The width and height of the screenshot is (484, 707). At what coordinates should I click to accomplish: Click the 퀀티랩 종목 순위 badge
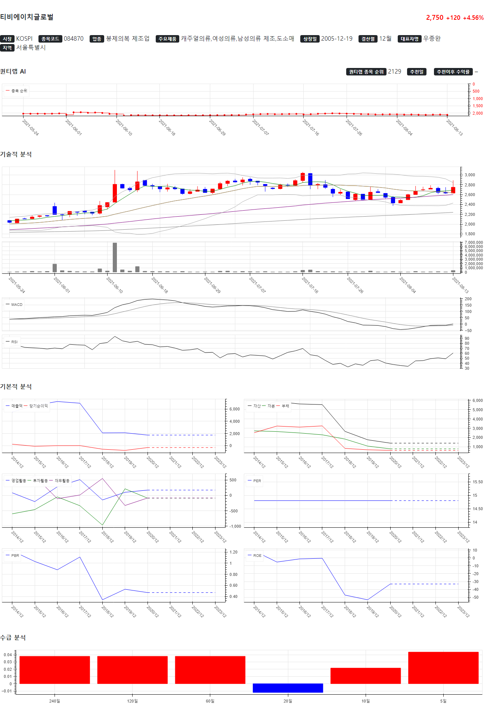[x=366, y=72]
